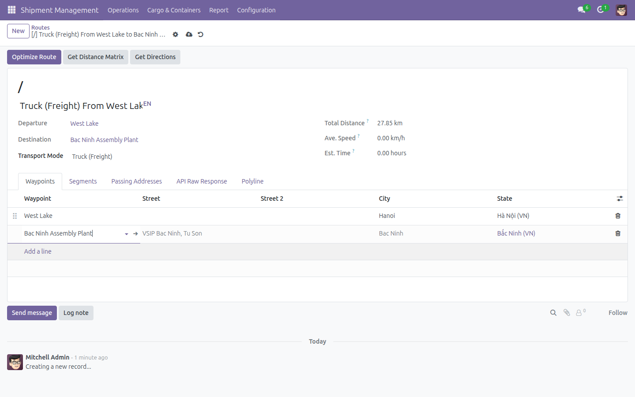The height and width of the screenshot is (397, 635).
Task: Open optional columns settings toggle
Action: (620, 198)
